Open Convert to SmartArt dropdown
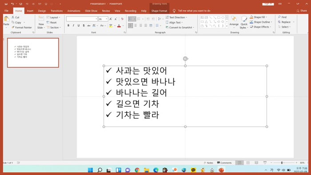The image size is (311, 175). click(x=180, y=28)
